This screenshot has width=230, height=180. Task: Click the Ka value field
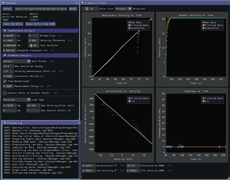(x=10, y=46)
